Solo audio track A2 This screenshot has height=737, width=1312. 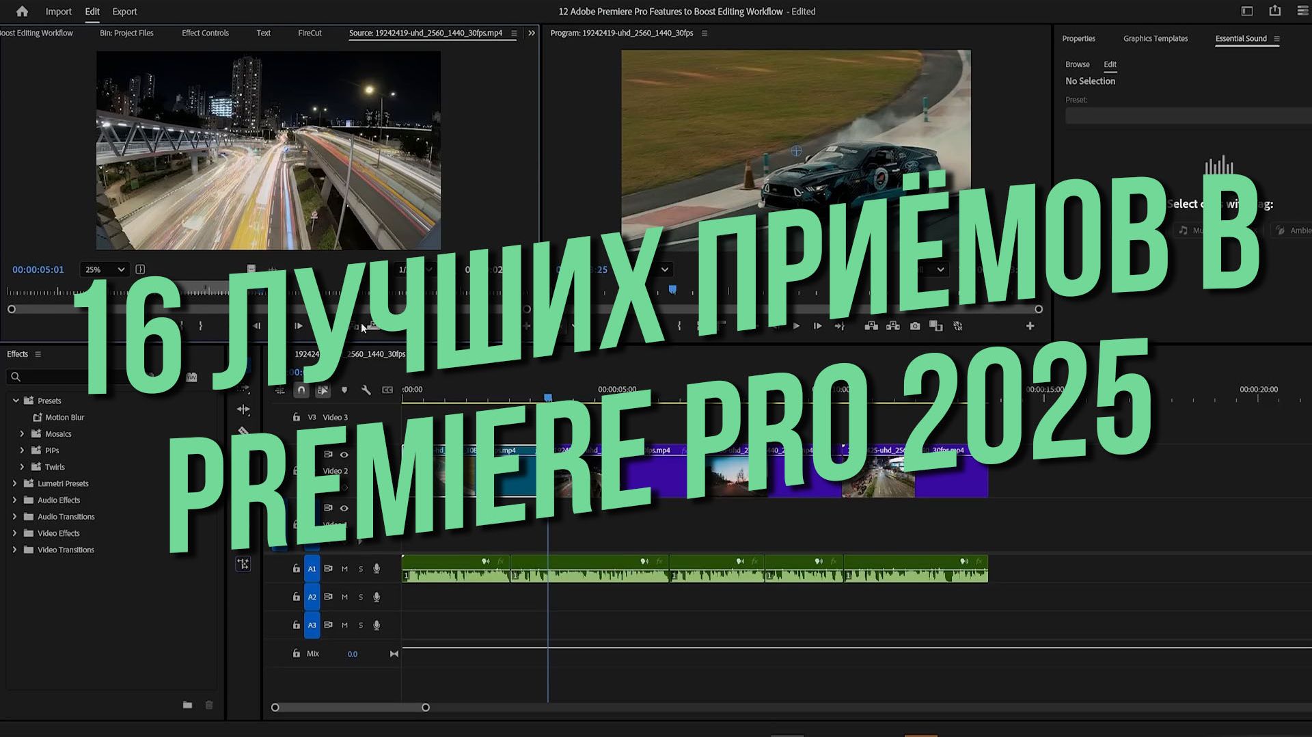pyautogui.click(x=361, y=597)
